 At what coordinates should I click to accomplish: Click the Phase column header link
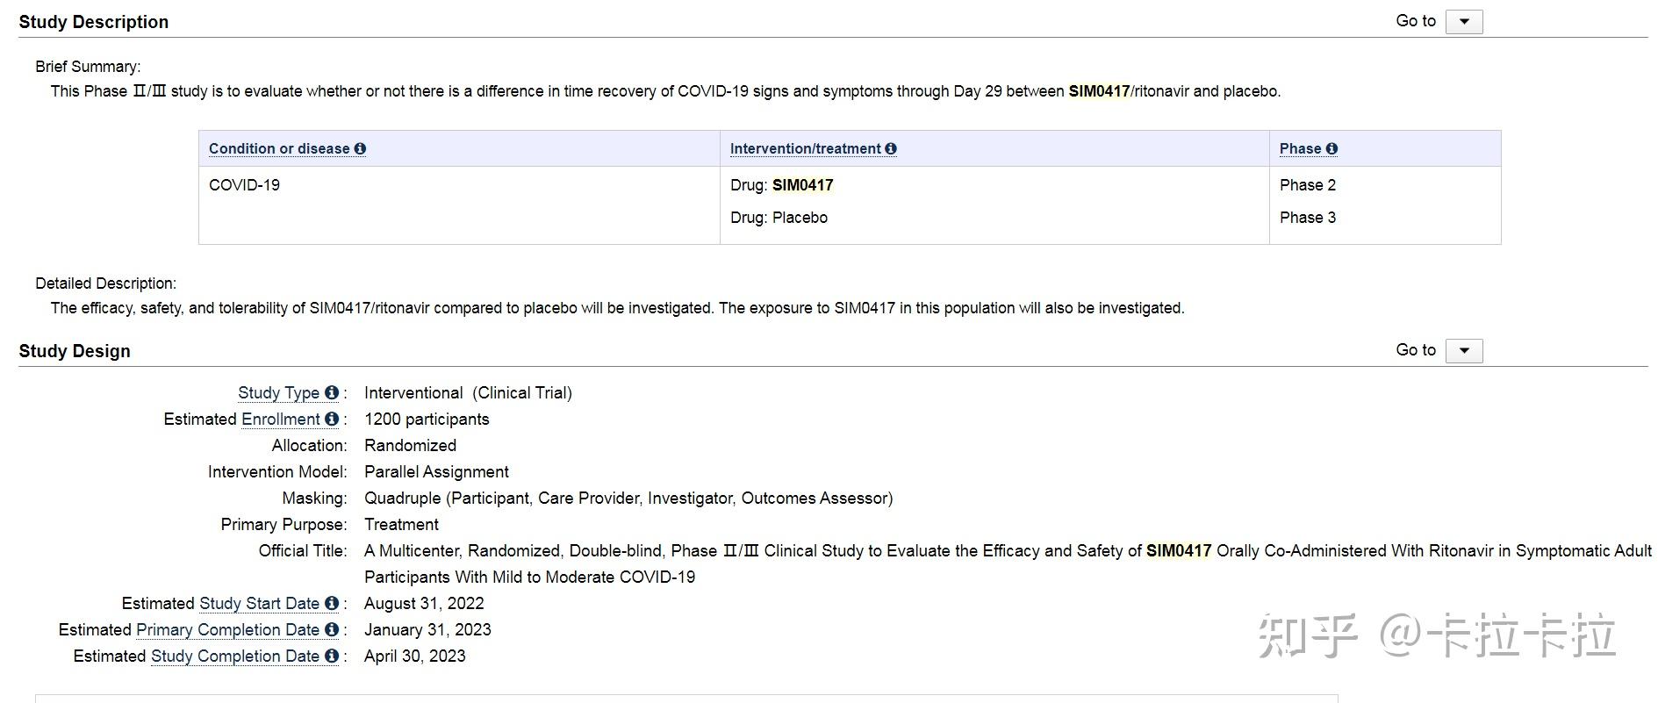click(1300, 149)
